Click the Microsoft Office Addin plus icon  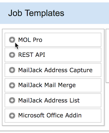(x=12, y=115)
